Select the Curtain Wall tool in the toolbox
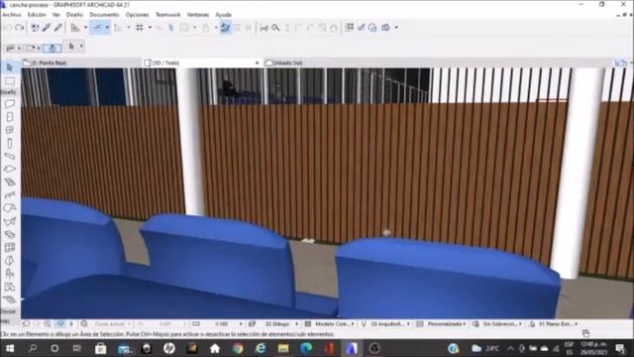The height and width of the screenshot is (357, 634). pos(10,247)
